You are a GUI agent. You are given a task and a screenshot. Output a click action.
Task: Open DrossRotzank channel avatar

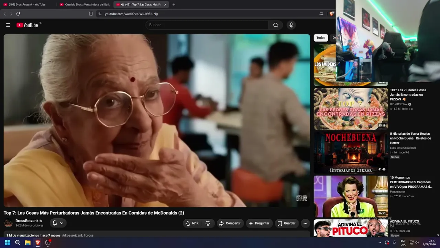point(8,223)
